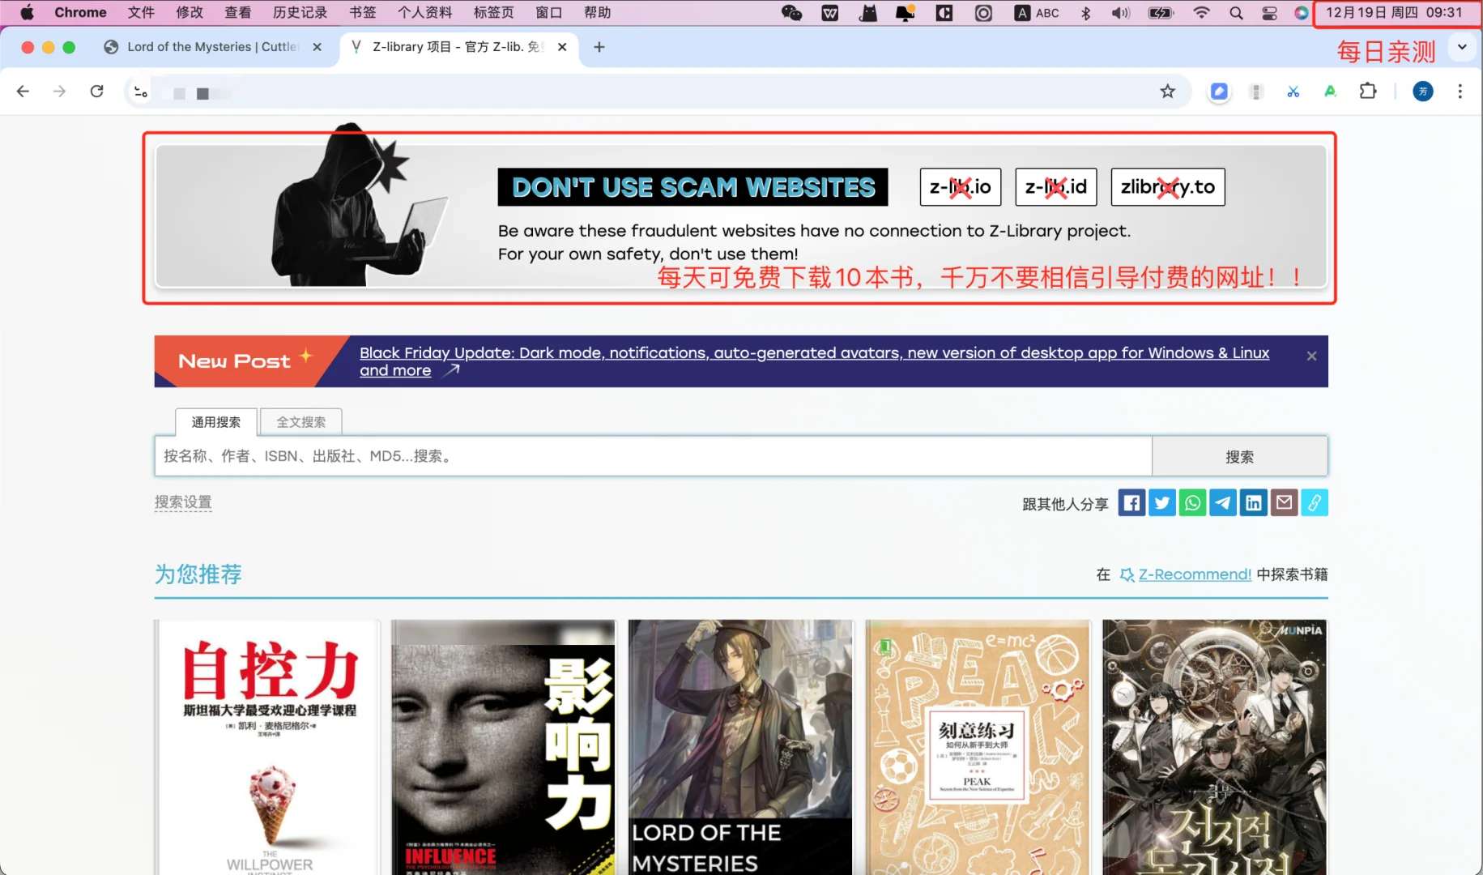The image size is (1483, 875).
Task: Open the 历史记录 menu
Action: [x=300, y=13]
